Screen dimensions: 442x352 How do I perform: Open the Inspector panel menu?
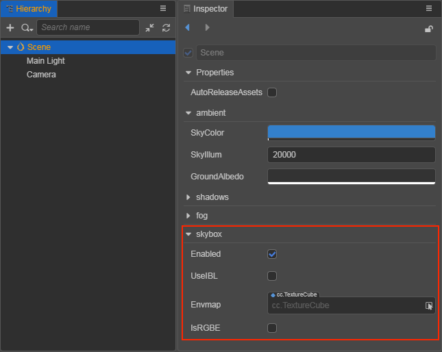(x=429, y=8)
